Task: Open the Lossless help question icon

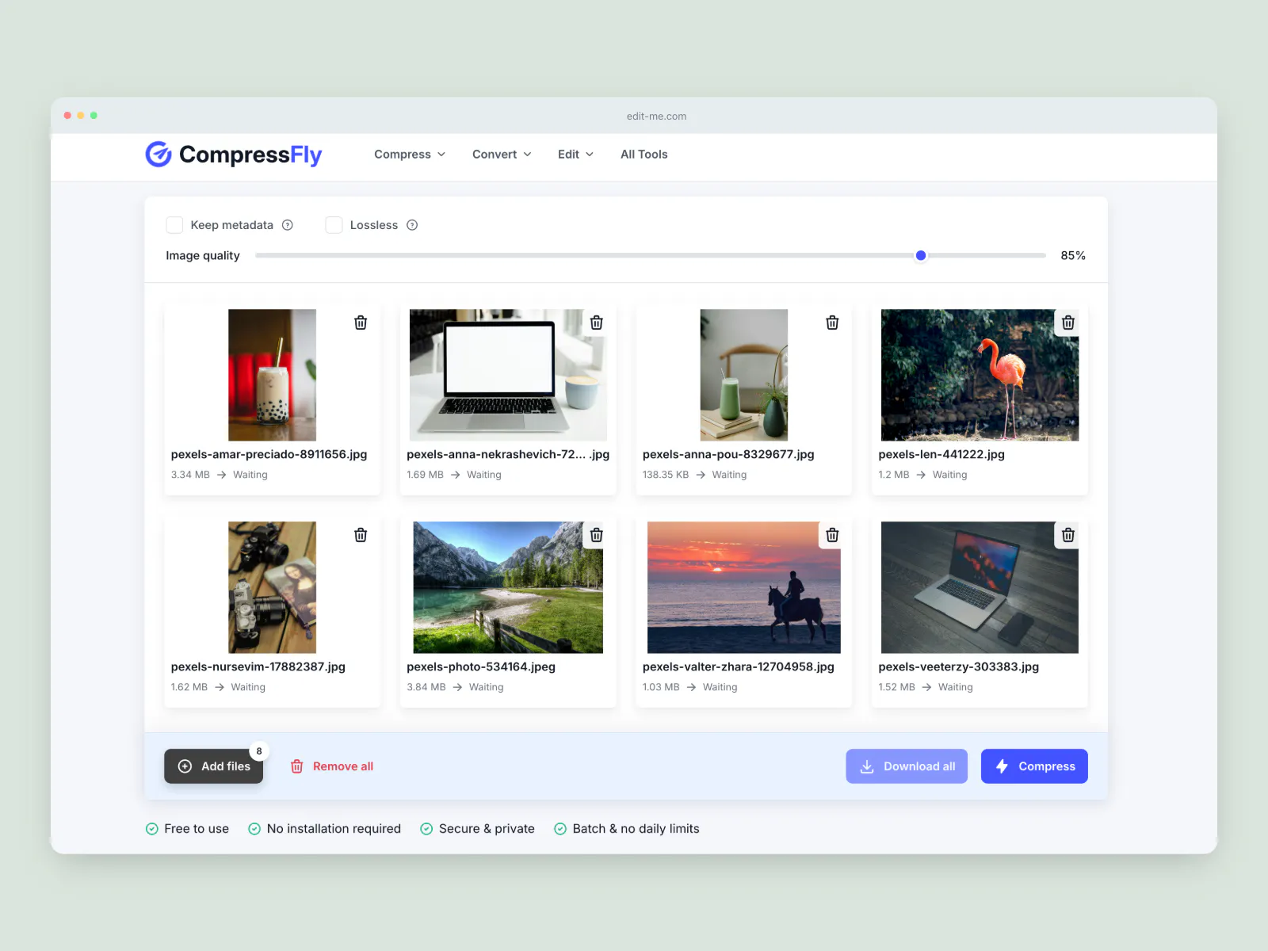Action: pyautogui.click(x=412, y=225)
